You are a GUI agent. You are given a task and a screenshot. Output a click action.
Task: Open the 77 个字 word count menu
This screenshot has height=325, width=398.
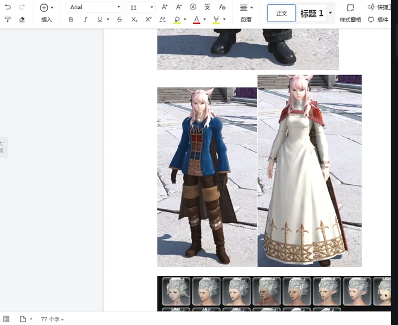(x=53, y=319)
